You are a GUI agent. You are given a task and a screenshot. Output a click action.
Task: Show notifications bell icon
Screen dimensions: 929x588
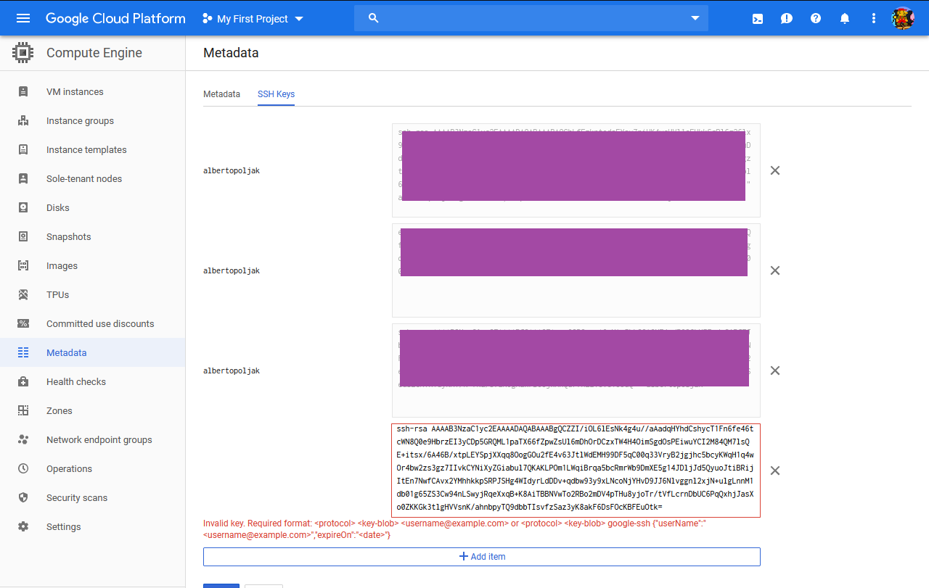pyautogui.click(x=845, y=18)
